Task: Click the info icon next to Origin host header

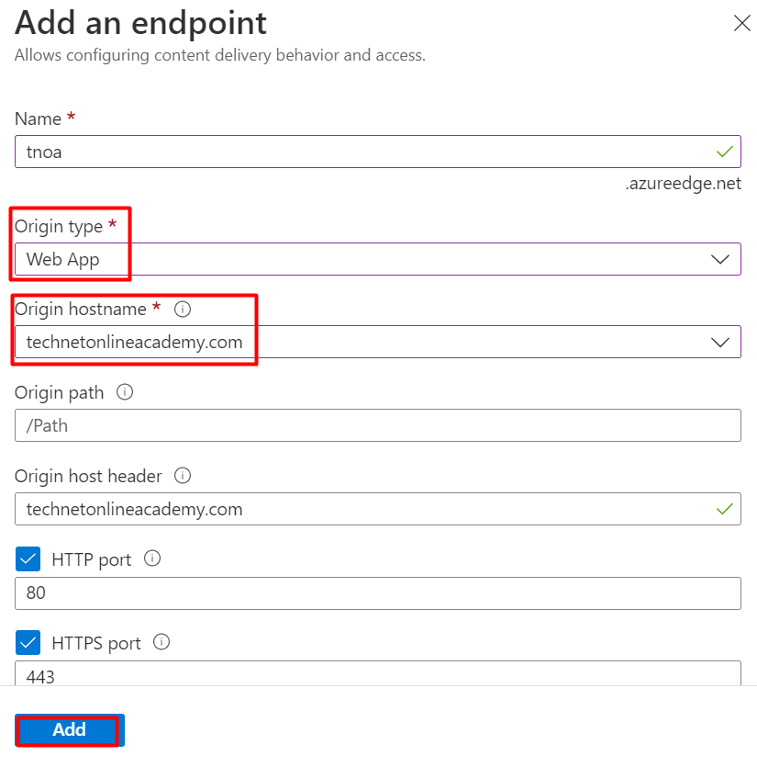Action: pos(182,476)
